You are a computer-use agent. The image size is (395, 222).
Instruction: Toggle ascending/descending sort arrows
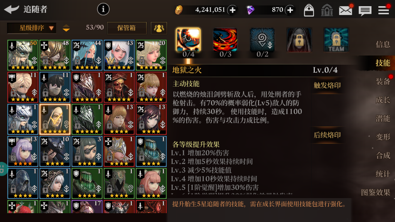[x=66, y=28]
